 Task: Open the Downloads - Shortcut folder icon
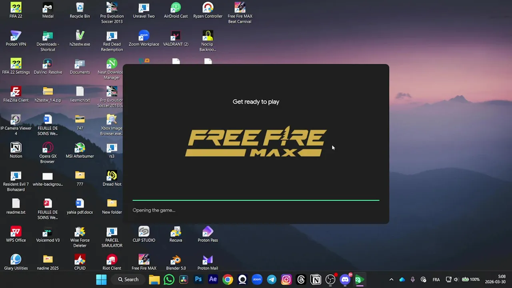click(x=48, y=41)
